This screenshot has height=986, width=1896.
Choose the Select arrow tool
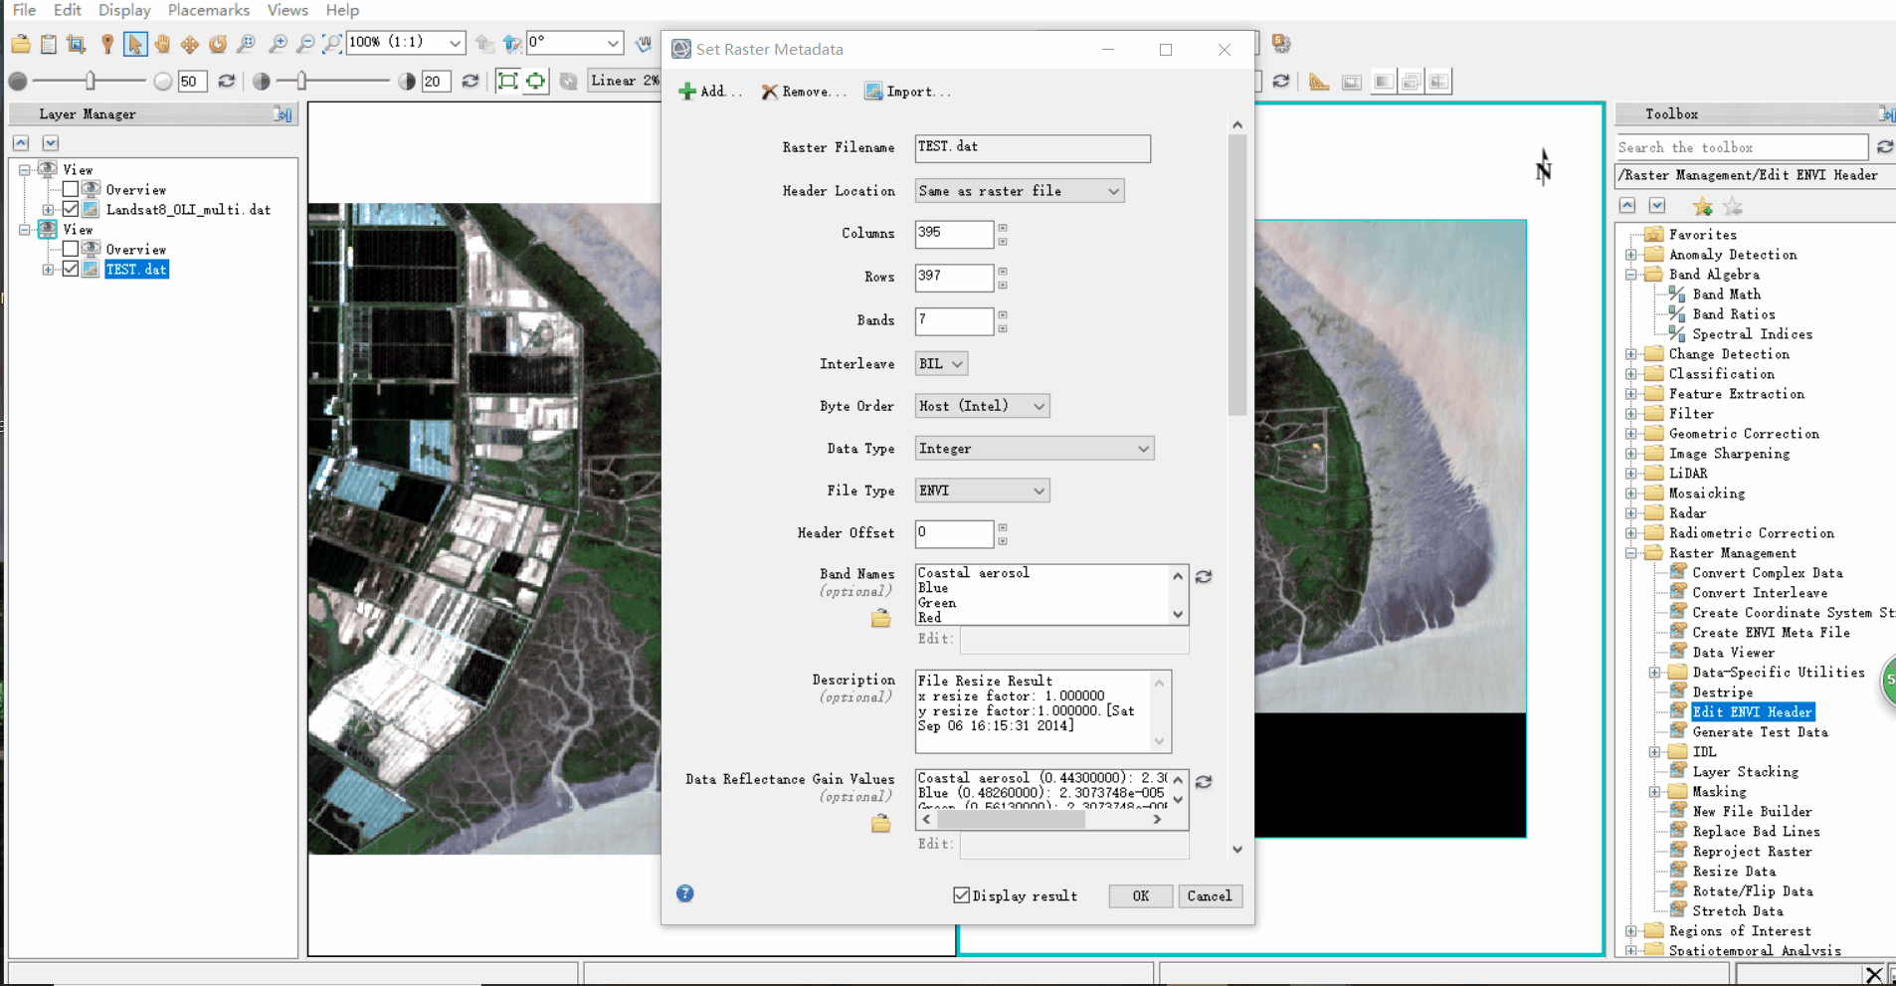pos(135,44)
